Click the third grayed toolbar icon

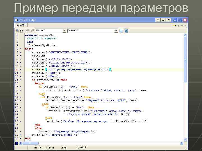point(27,31)
